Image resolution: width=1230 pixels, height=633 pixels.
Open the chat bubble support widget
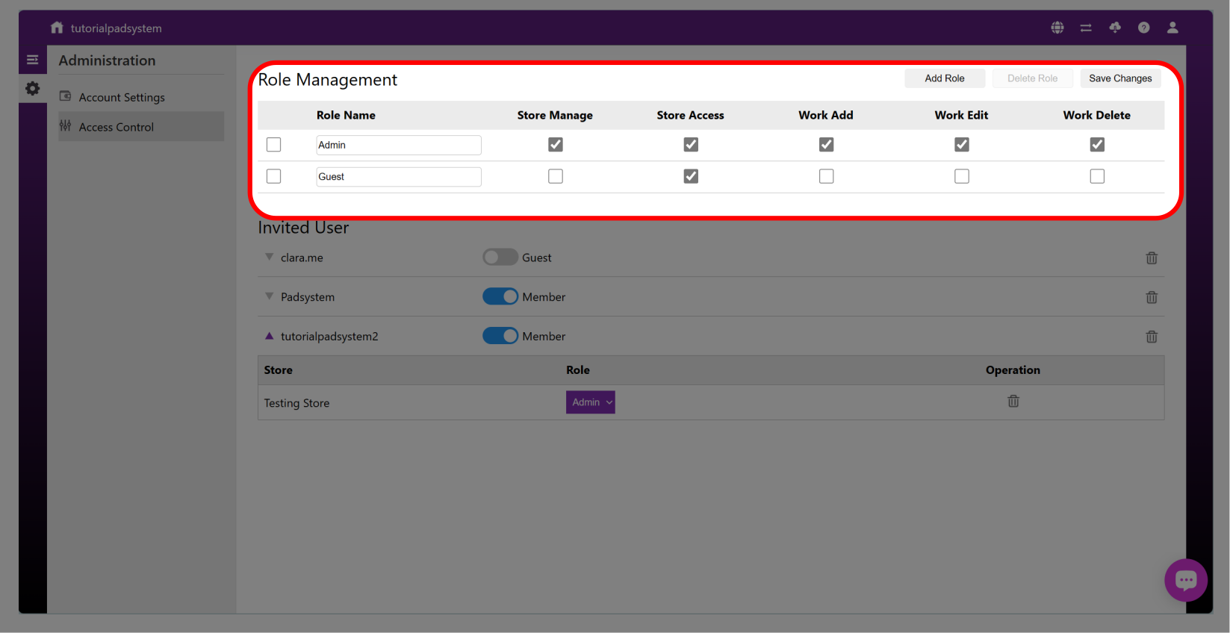1186,580
